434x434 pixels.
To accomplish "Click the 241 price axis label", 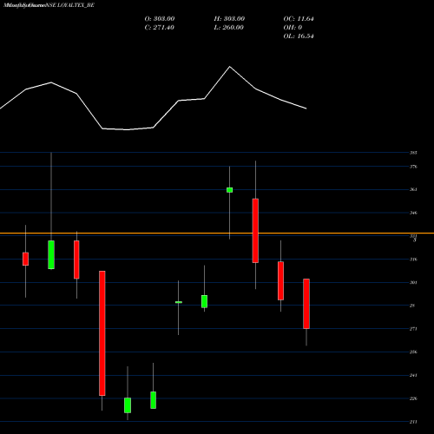I will (413, 375).
